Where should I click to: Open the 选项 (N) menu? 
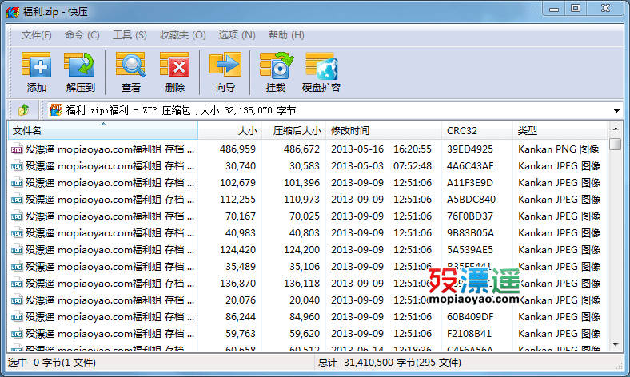pos(237,35)
